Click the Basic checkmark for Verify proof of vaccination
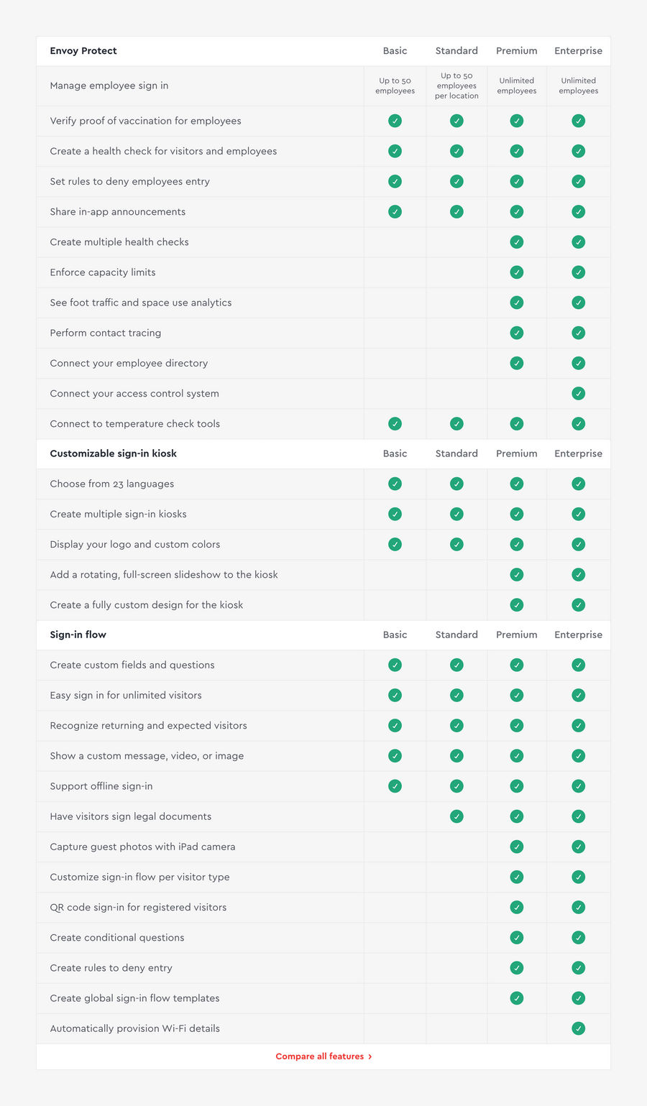647x1106 pixels. point(395,121)
